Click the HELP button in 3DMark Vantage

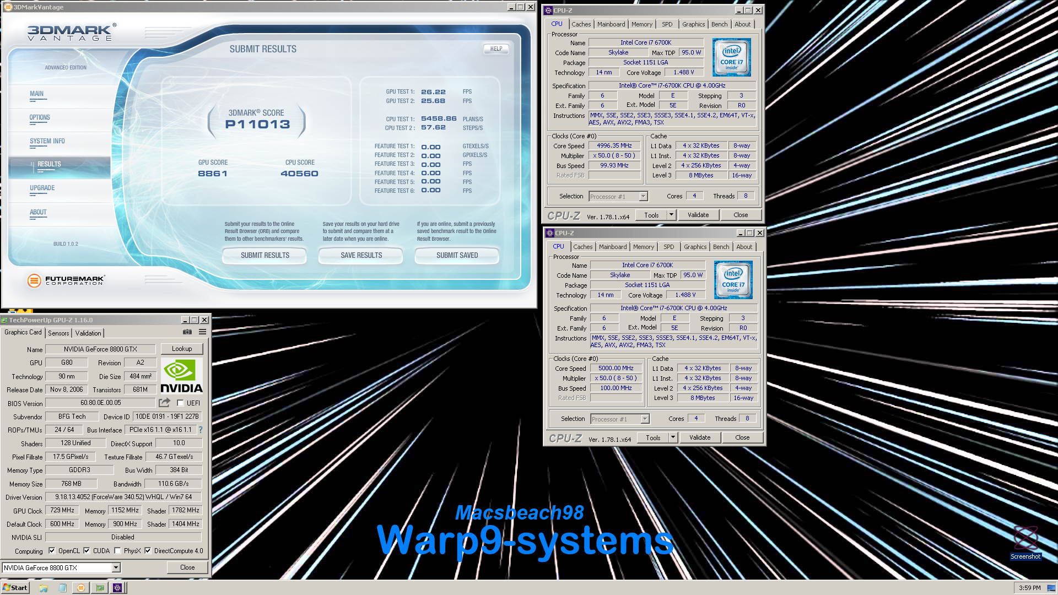tap(496, 49)
